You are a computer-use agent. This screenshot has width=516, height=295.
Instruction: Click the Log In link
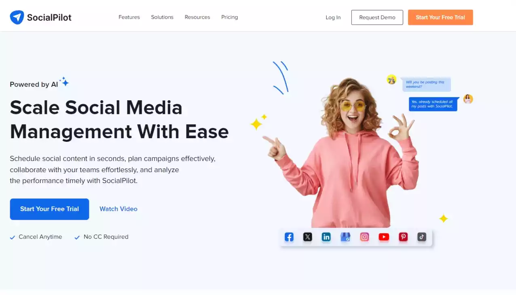click(333, 17)
